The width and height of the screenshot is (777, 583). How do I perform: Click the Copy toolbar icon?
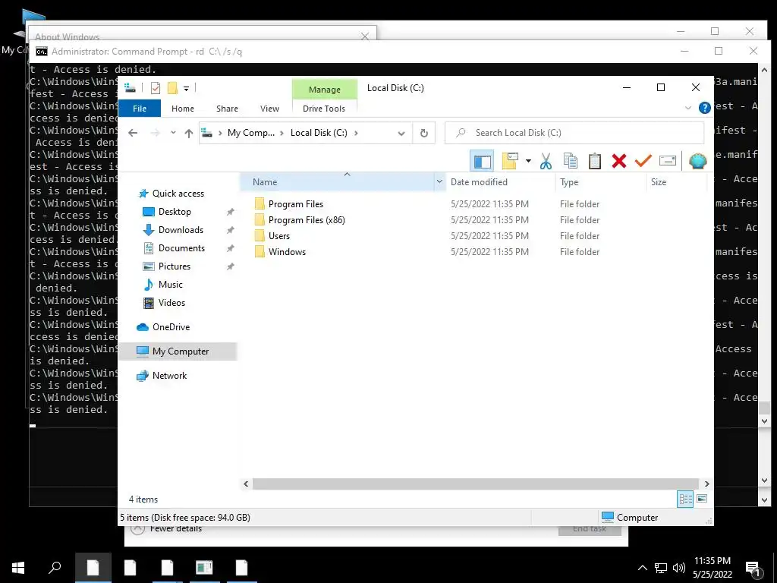click(571, 161)
